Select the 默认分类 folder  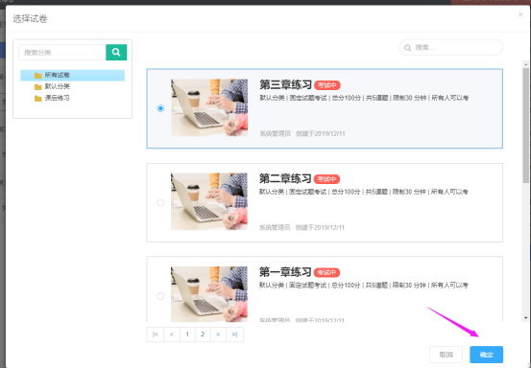pos(57,86)
